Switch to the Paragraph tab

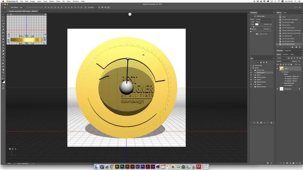pyautogui.click(x=287, y=51)
